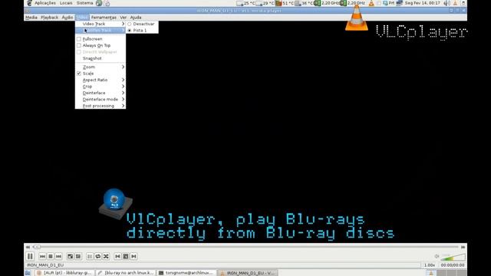The image size is (491, 276).
Task: Open GNOME Sistema menu
Action: tap(84, 3)
